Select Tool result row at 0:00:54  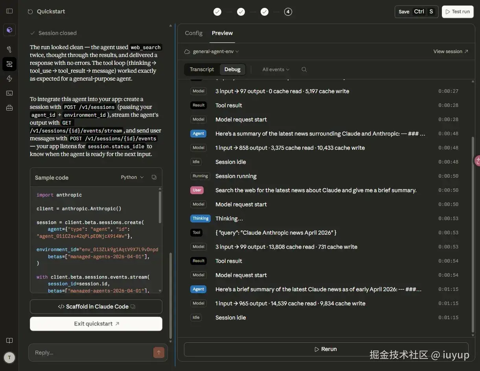pos(324,261)
